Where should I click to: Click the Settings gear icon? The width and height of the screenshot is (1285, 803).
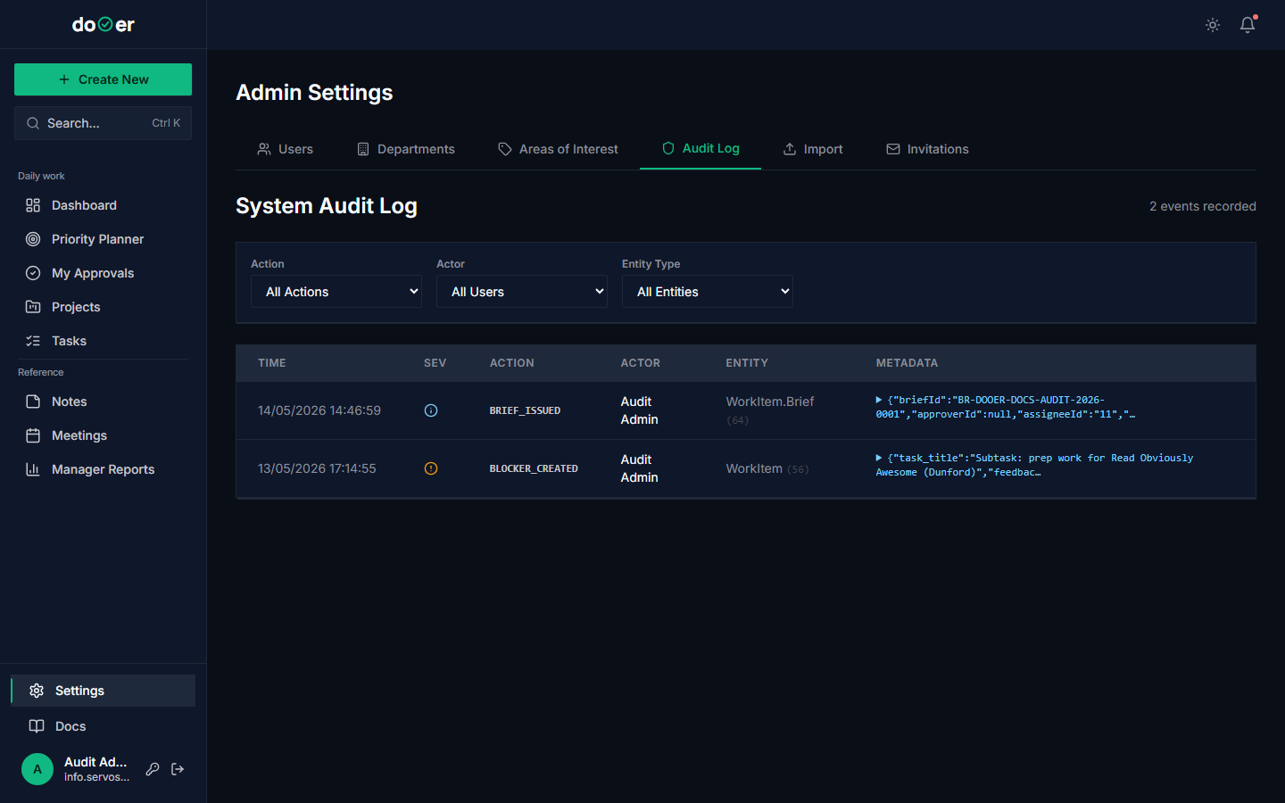pos(37,691)
